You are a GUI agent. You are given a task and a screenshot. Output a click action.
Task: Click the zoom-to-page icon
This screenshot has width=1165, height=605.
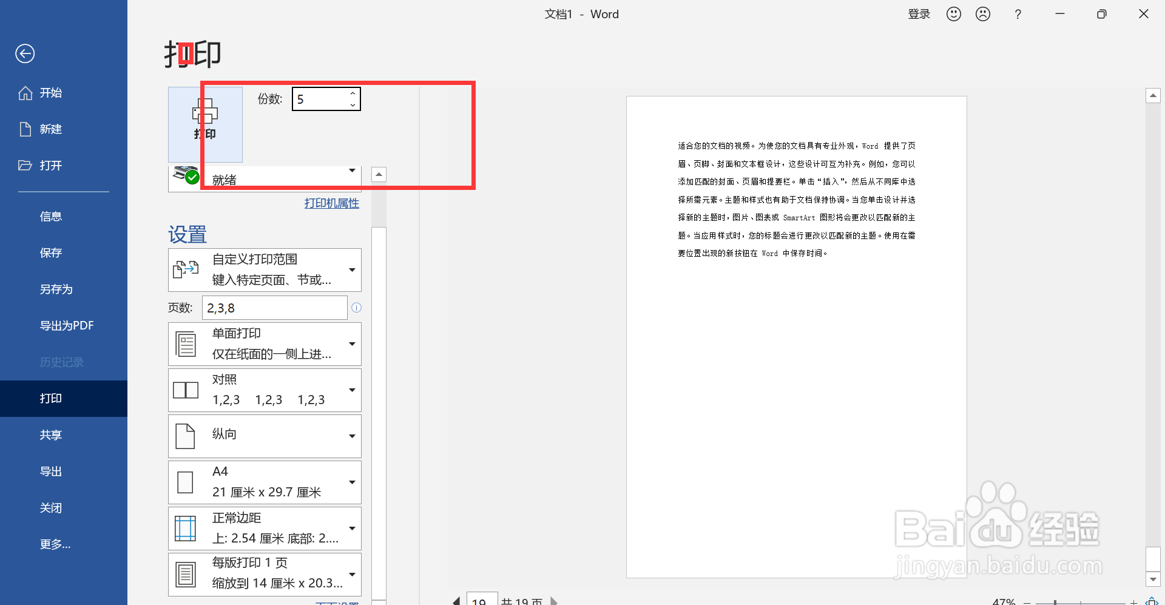pos(1152,601)
